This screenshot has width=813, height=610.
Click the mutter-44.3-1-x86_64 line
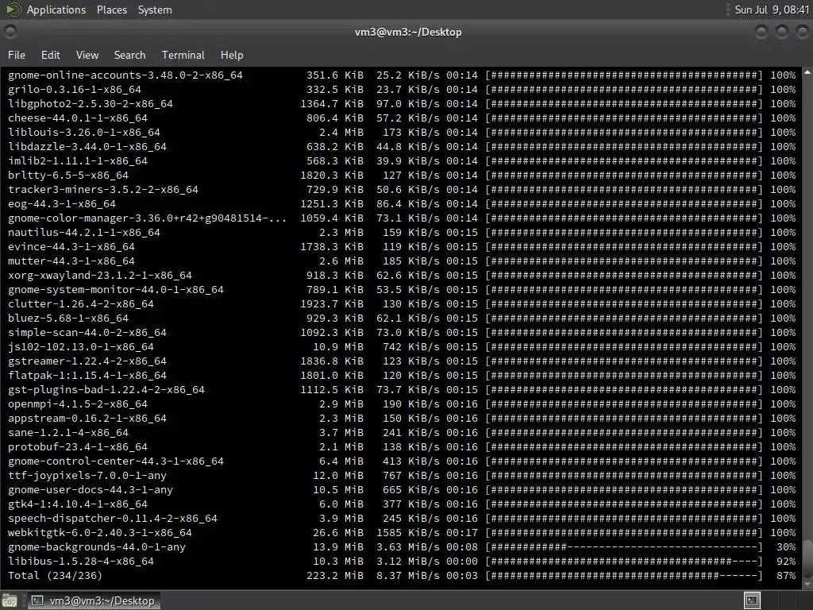[402, 261]
